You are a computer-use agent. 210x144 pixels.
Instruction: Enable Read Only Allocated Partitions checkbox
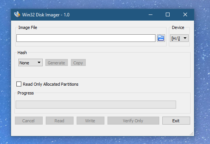(x=19, y=84)
